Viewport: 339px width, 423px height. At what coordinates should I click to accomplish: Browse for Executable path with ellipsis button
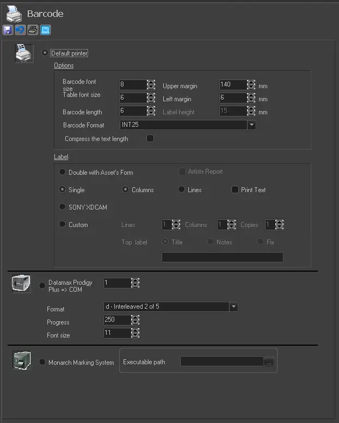269,362
